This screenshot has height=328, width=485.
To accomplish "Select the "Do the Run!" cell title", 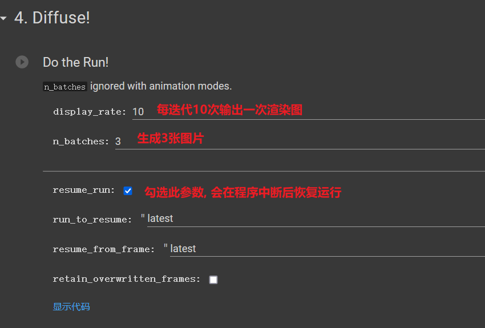I will [x=75, y=62].
